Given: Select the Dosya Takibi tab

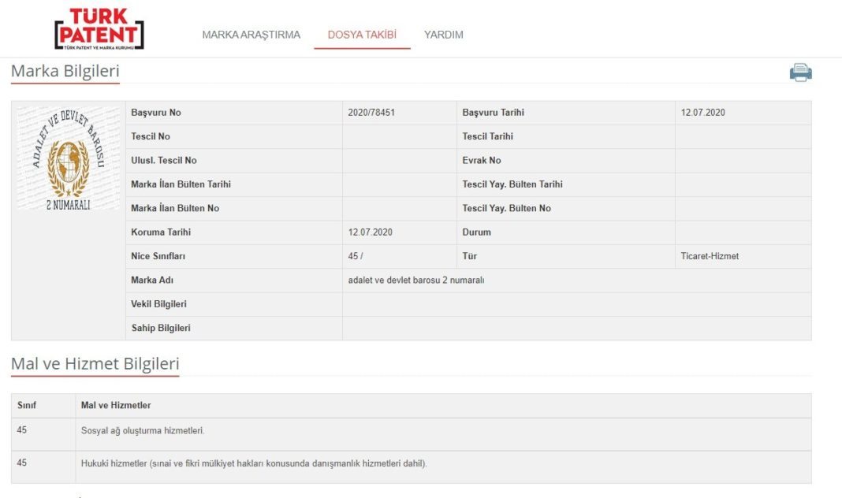Looking at the screenshot, I should point(362,35).
